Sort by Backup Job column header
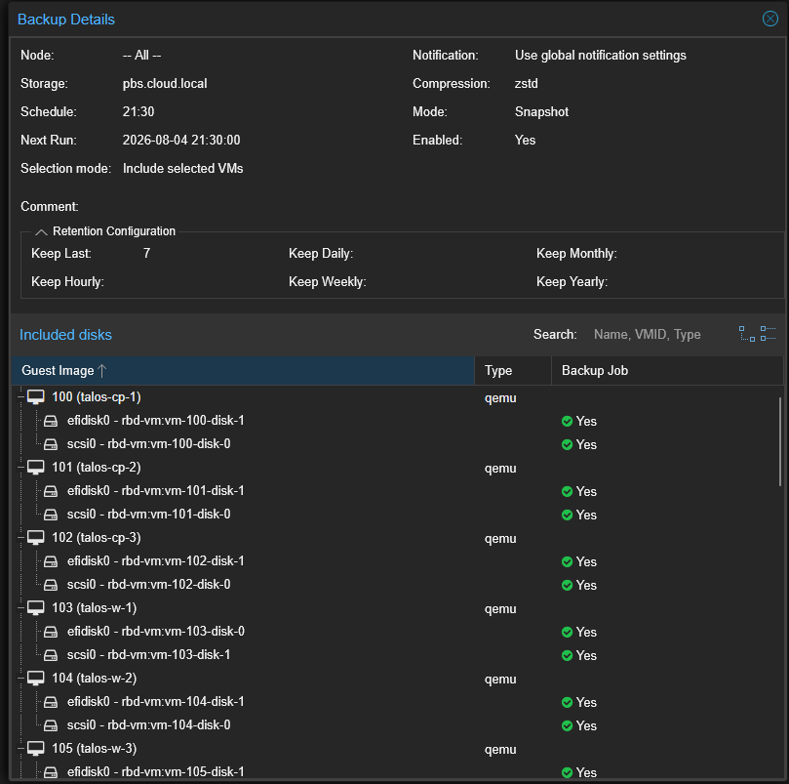 667,371
